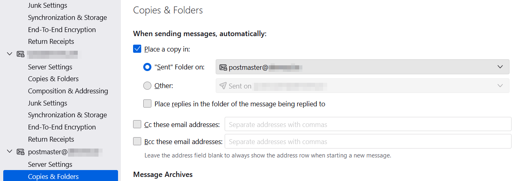This screenshot has width=525, height=181.
Task: Click the mail icon inside Sent Folder dropdown
Action: (x=223, y=67)
